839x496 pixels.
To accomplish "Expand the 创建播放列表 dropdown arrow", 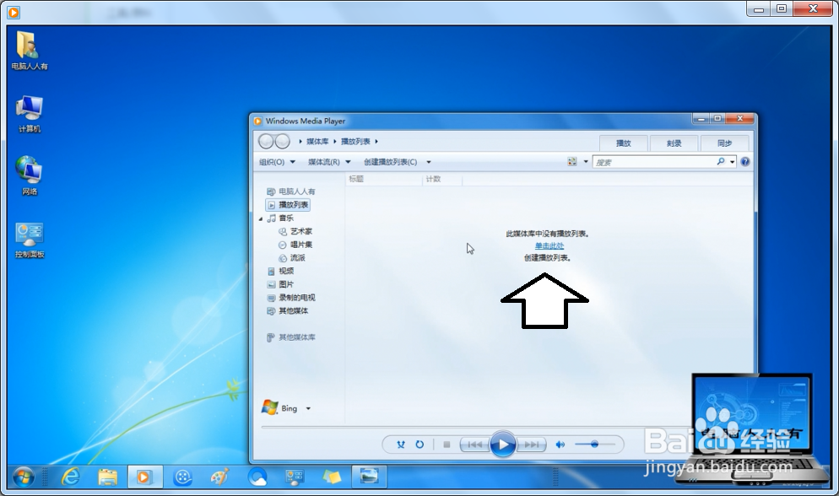I will coord(429,162).
